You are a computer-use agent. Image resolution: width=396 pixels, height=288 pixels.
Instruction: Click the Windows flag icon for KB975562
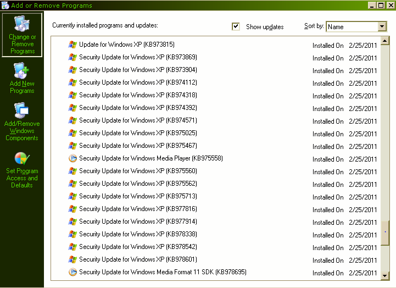click(x=72, y=184)
